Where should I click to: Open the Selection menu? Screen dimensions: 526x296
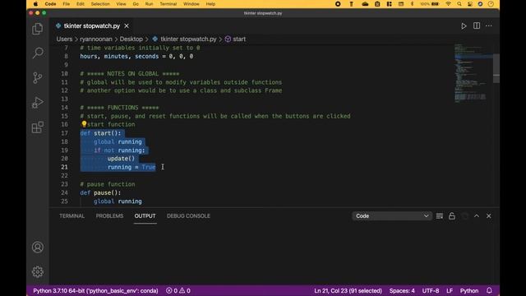100,4
